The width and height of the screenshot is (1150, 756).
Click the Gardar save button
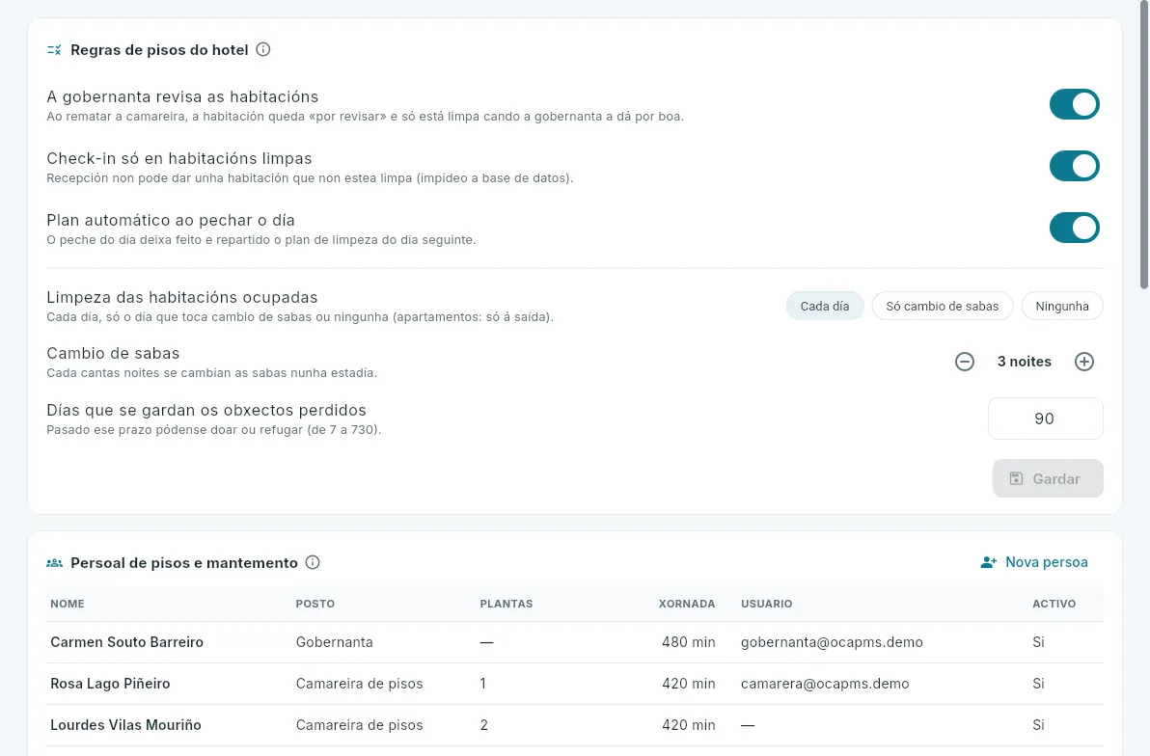pyautogui.click(x=1048, y=479)
